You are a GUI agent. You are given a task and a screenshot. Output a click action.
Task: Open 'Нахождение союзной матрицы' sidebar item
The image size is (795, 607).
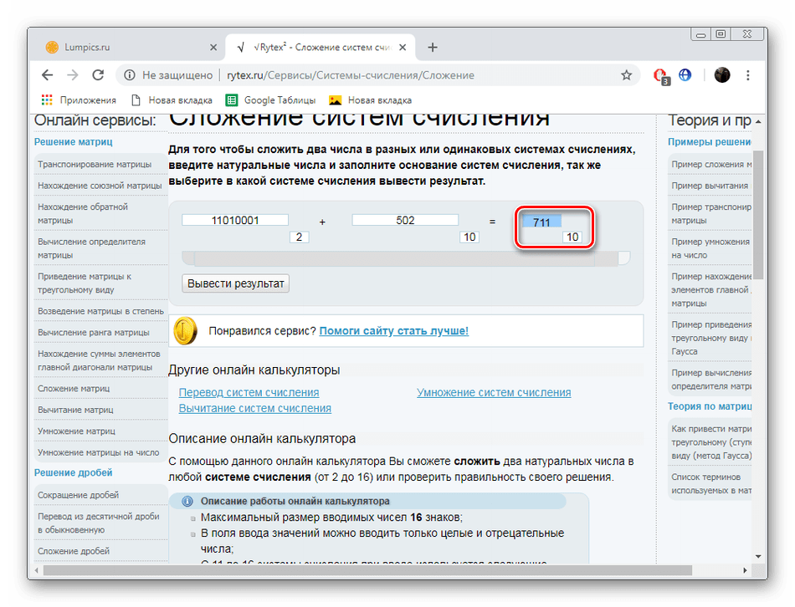100,186
